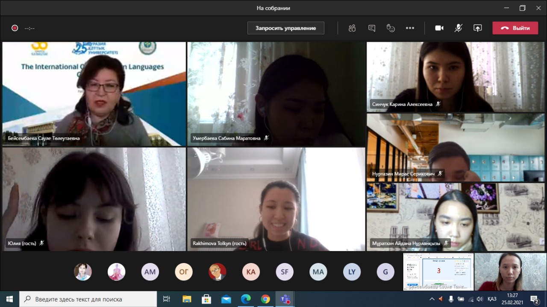This screenshot has width=547, height=307.
Task: Open Microsoft Teams in the taskbar
Action: pos(285,299)
